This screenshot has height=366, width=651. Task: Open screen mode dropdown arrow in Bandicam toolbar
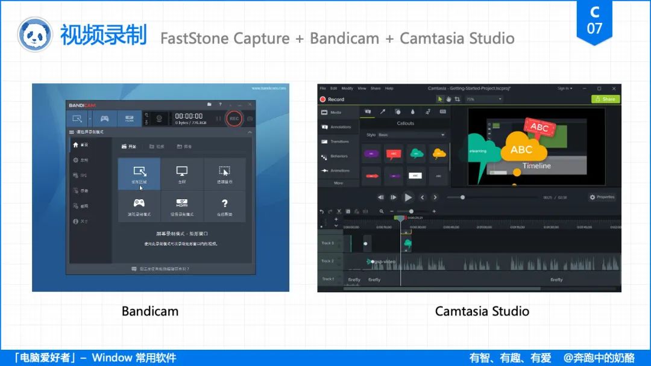90,119
